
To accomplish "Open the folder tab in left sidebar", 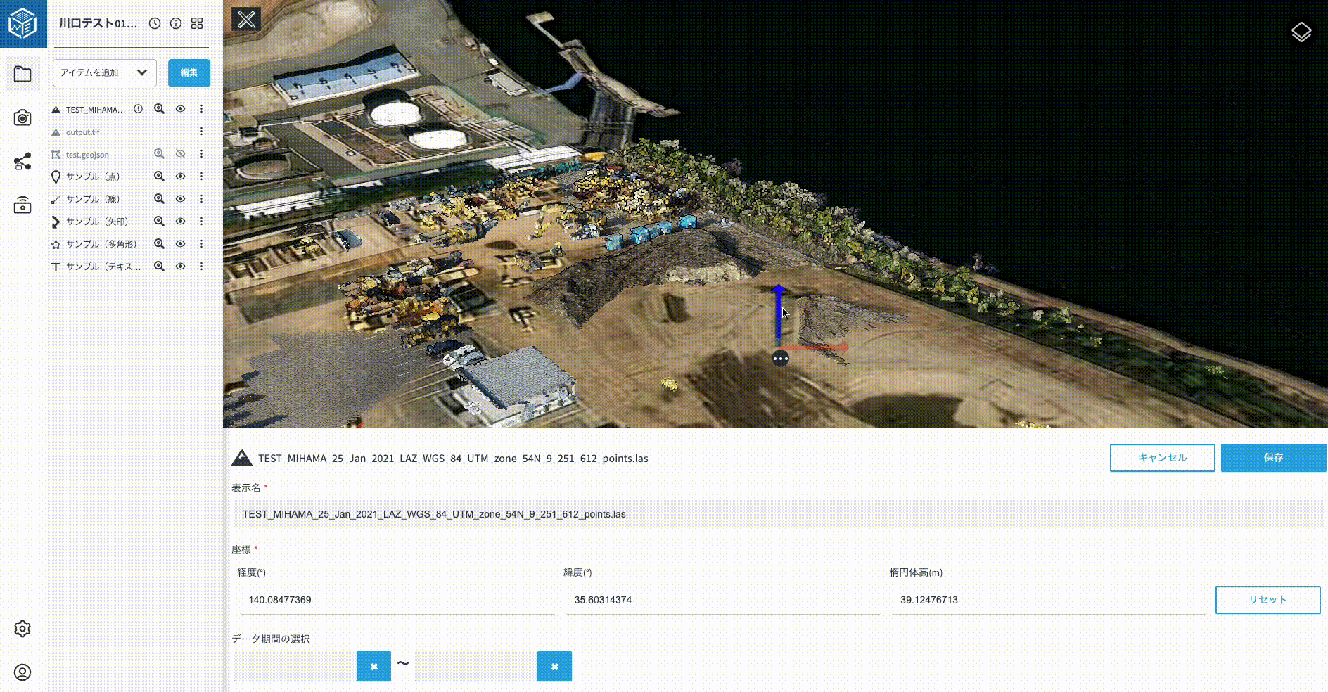I will click(23, 75).
